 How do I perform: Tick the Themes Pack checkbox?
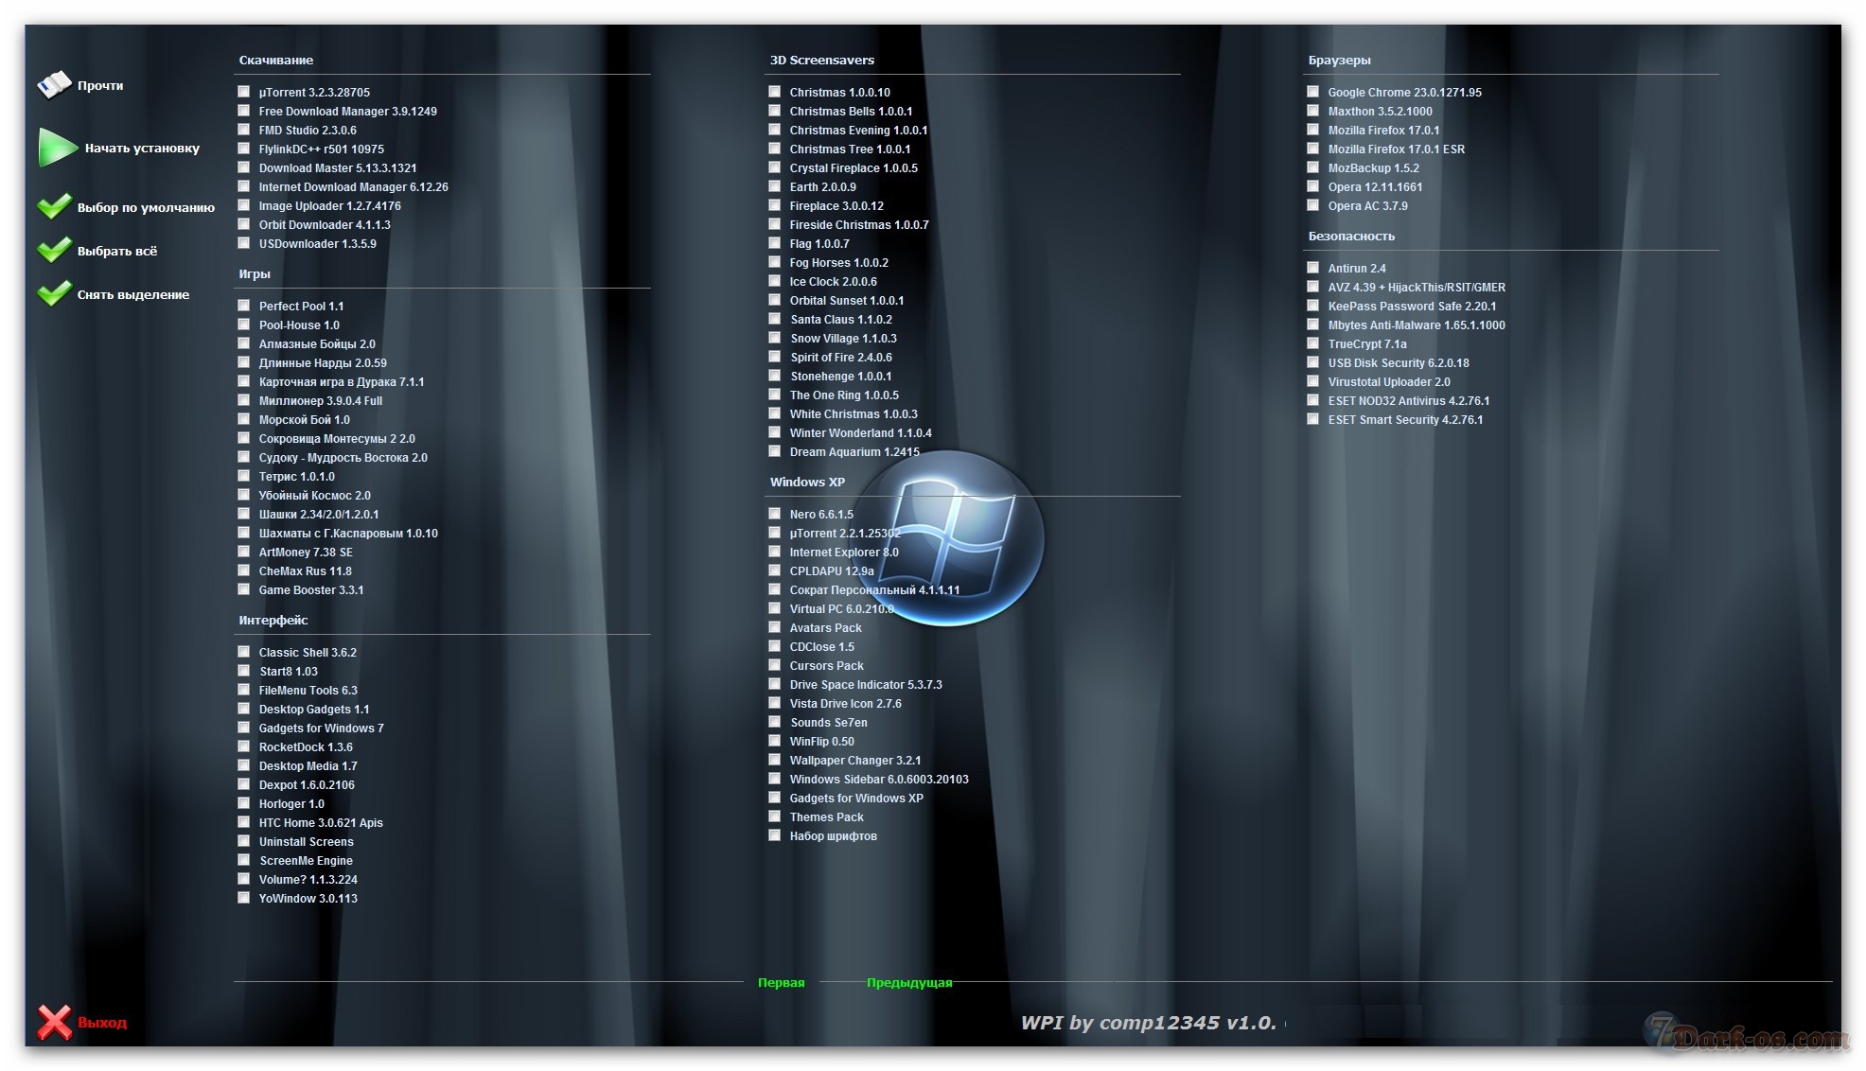(775, 816)
